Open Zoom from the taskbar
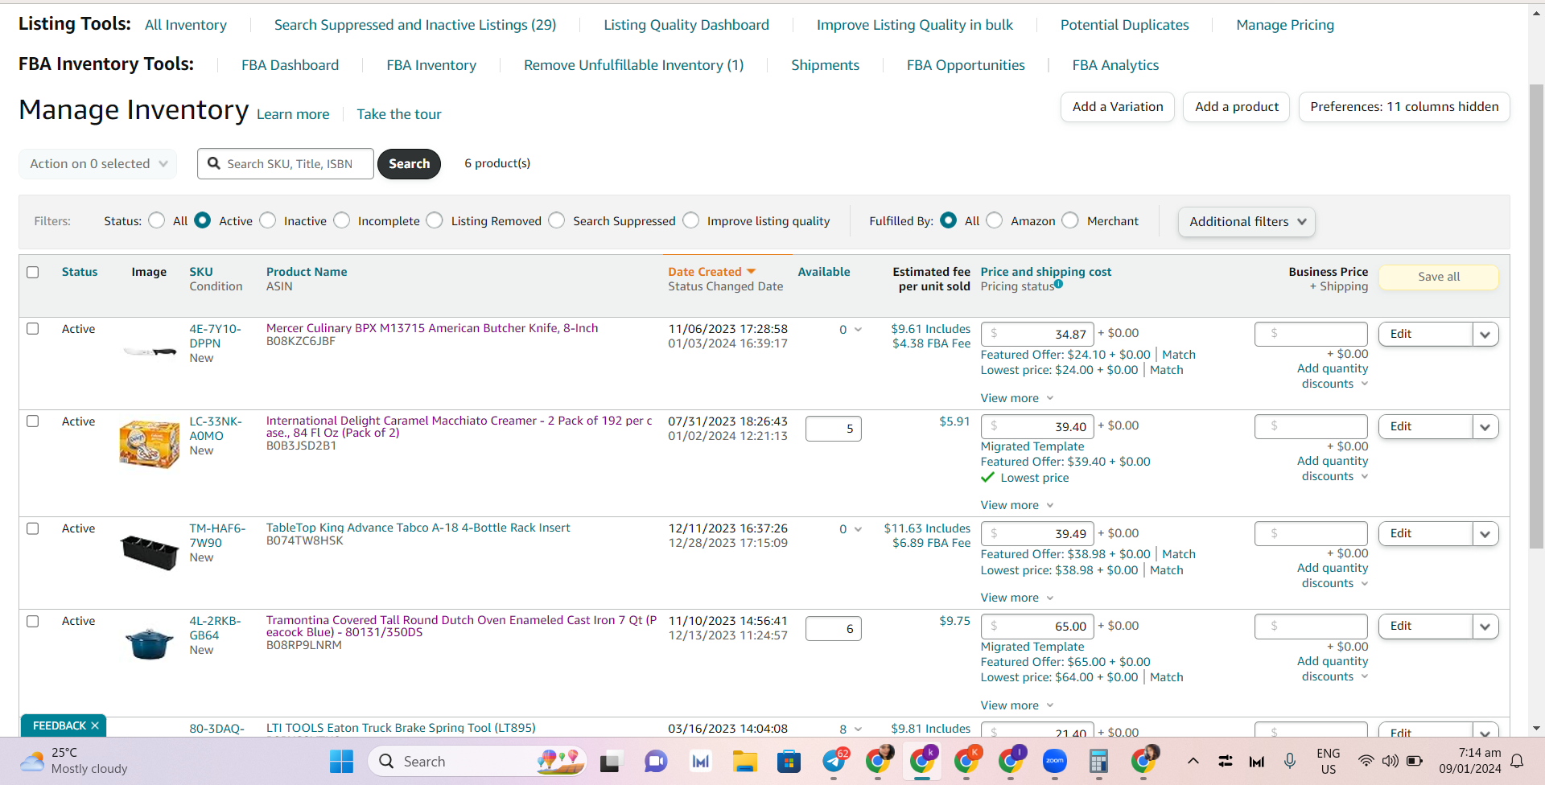 click(1054, 761)
